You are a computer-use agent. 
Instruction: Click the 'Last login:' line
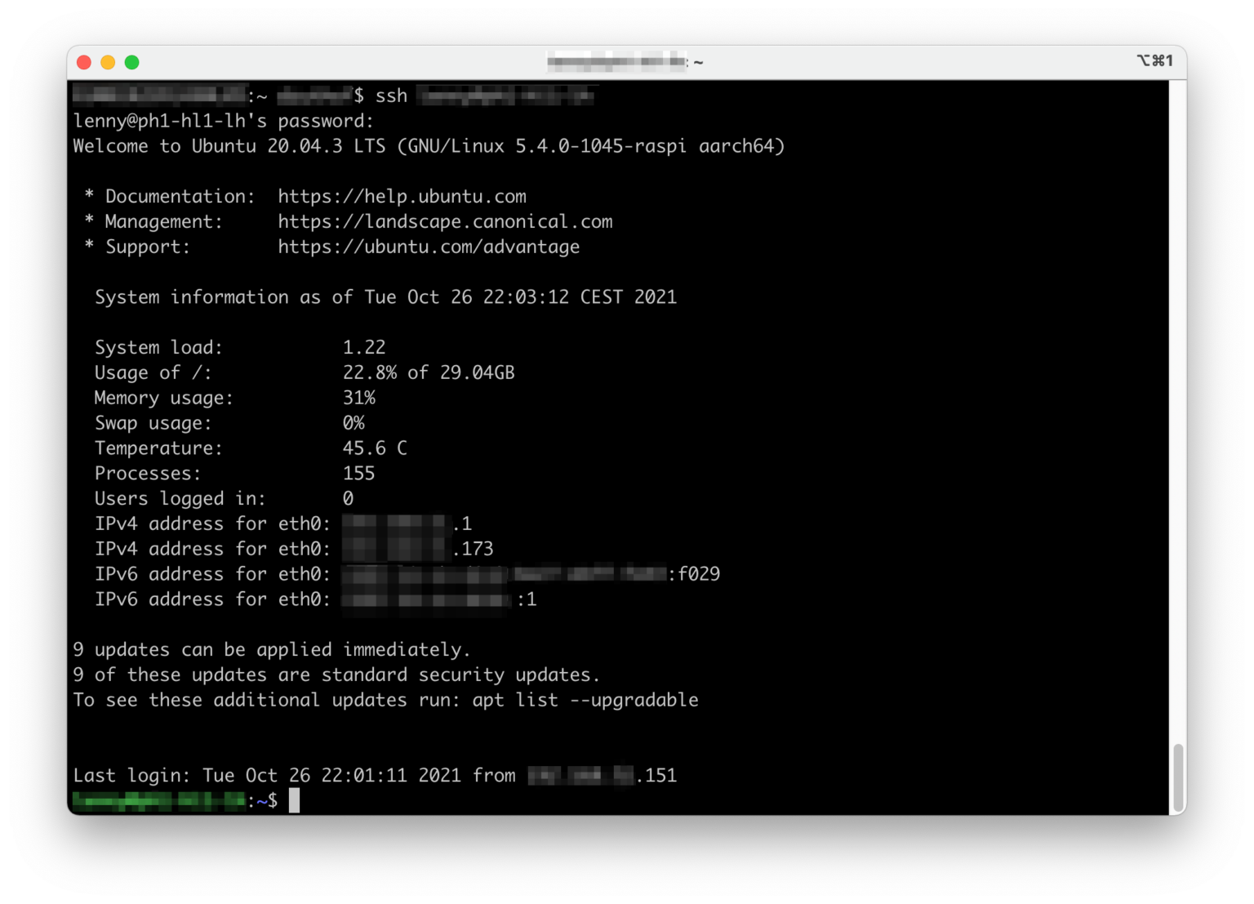[375, 776]
